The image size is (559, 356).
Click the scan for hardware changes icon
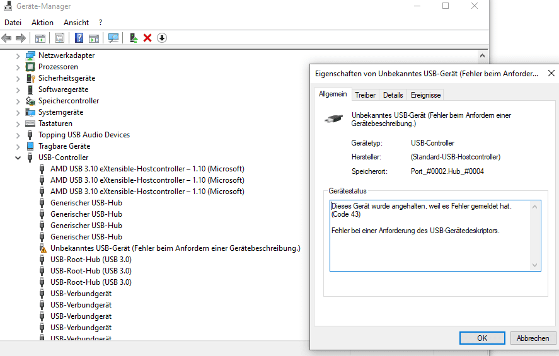coord(113,38)
